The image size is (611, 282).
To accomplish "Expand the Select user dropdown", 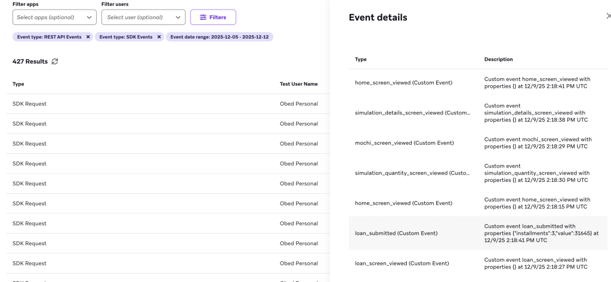I will tap(143, 17).
